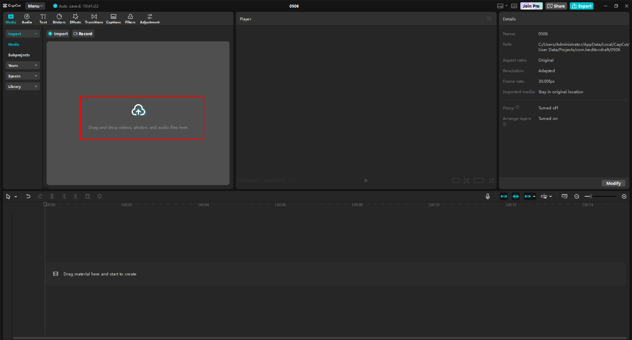Viewport: 632px width, 340px height.
Task: Toggle clip linkage
Action: 528,196
